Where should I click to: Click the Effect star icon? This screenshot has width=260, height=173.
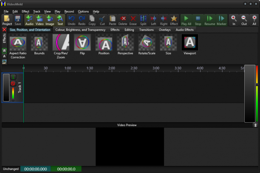pos(174,20)
